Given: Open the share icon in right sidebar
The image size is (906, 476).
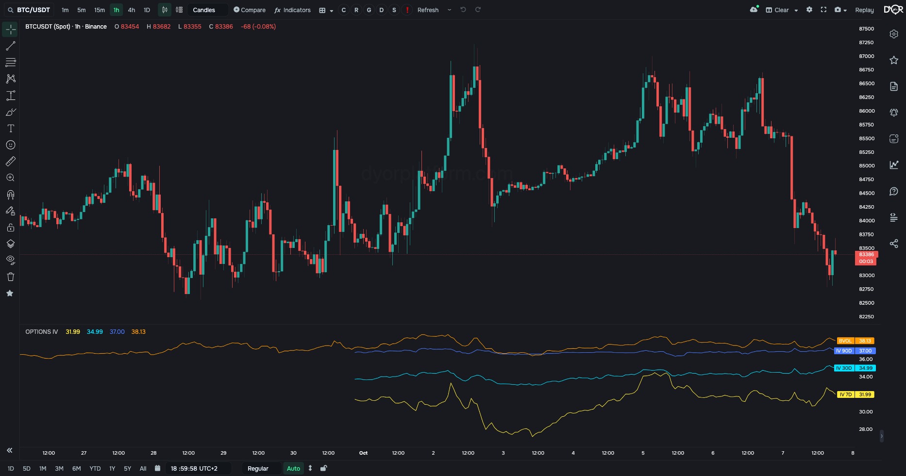Looking at the screenshot, I should click(894, 244).
